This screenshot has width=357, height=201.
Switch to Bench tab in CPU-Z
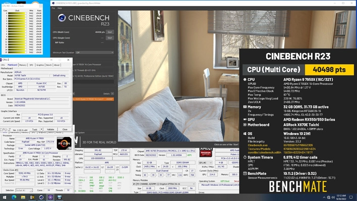tap(49, 65)
